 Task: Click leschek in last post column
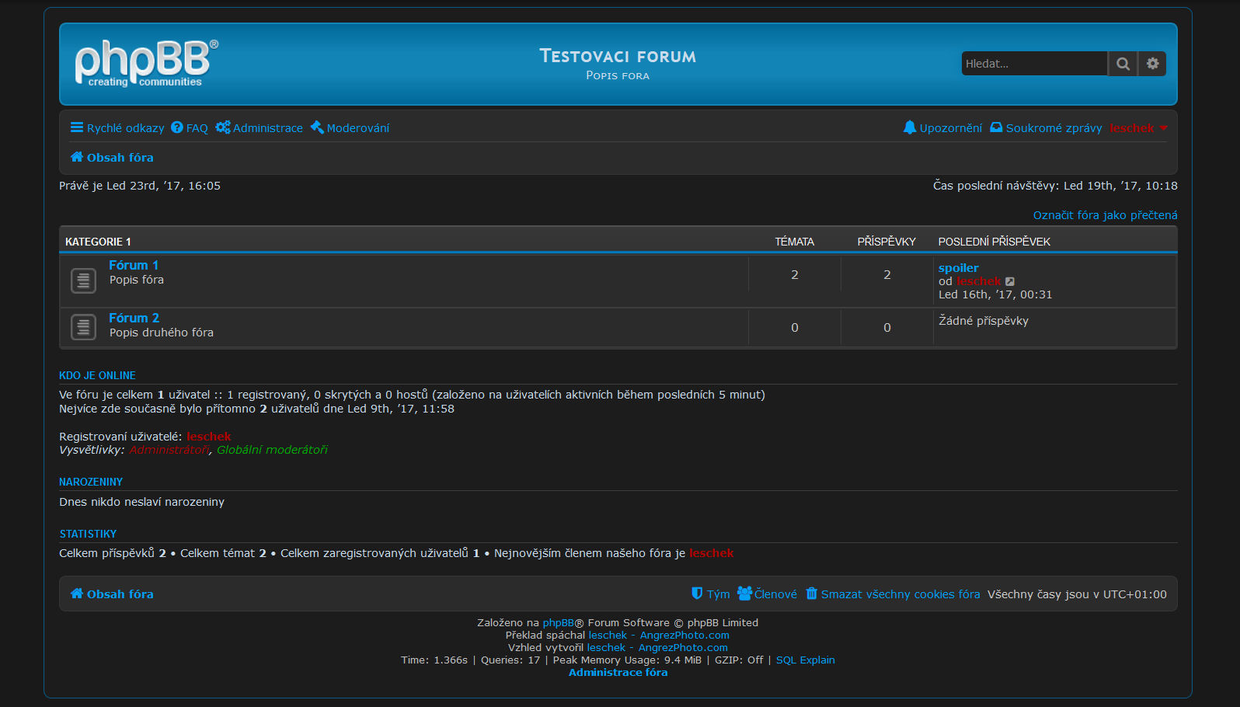978,281
